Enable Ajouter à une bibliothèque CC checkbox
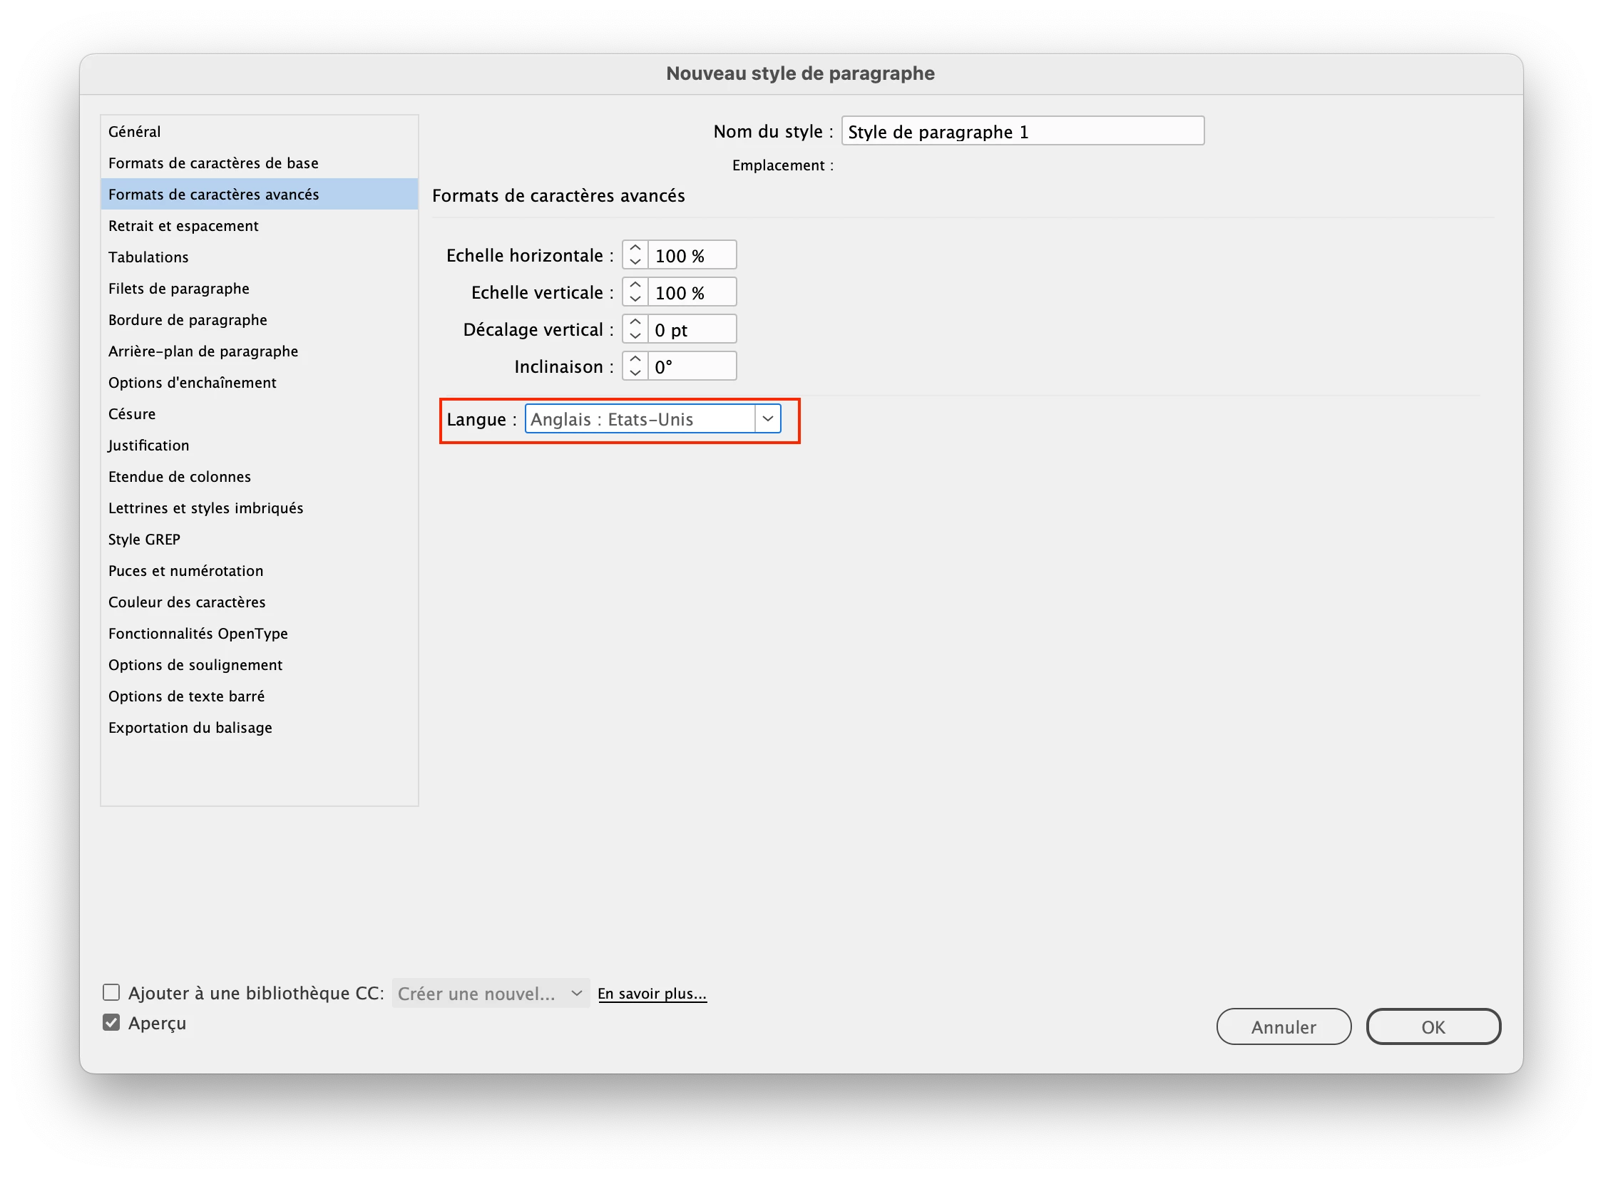 [x=111, y=993]
